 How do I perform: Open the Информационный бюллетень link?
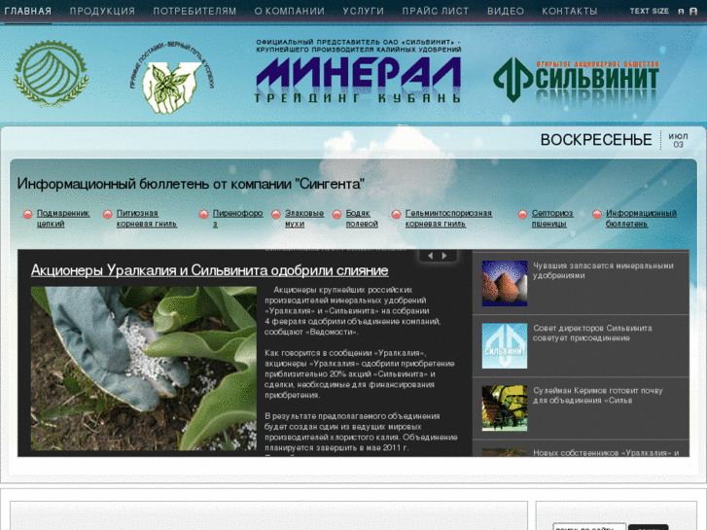pos(641,218)
